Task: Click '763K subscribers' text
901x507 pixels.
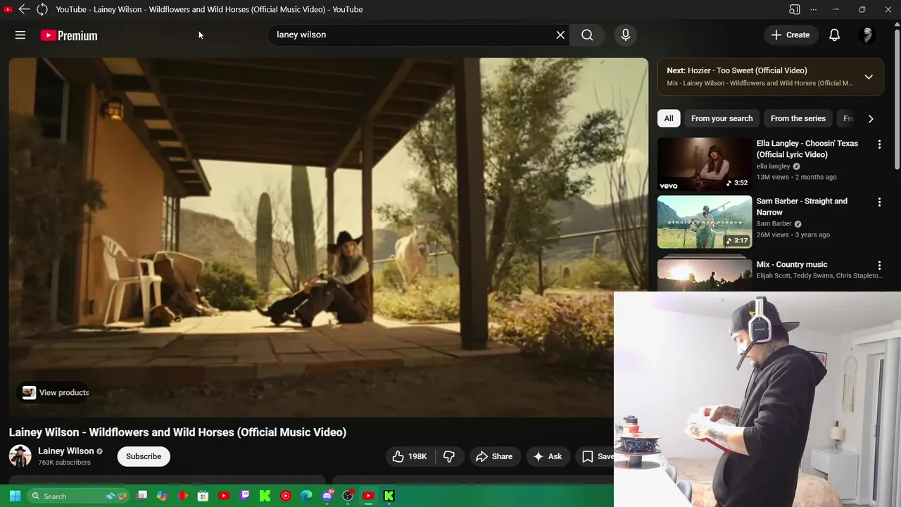Action: click(64, 463)
